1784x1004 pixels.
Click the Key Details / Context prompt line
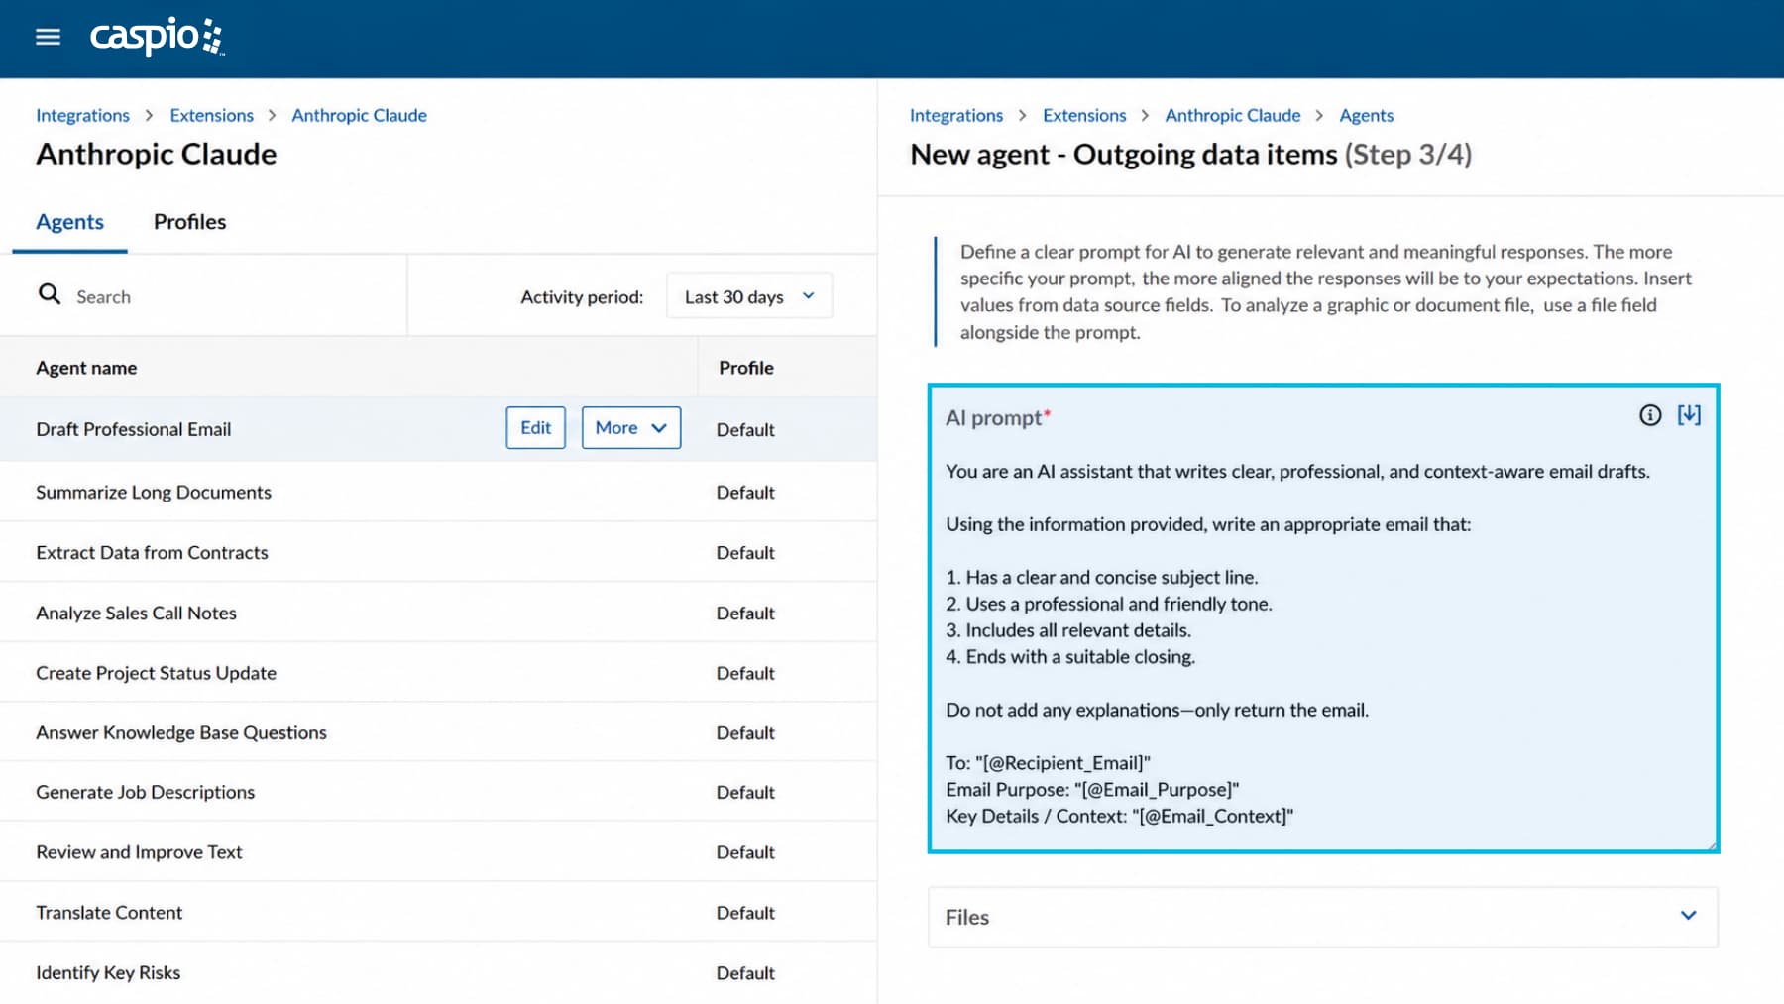tap(1119, 817)
